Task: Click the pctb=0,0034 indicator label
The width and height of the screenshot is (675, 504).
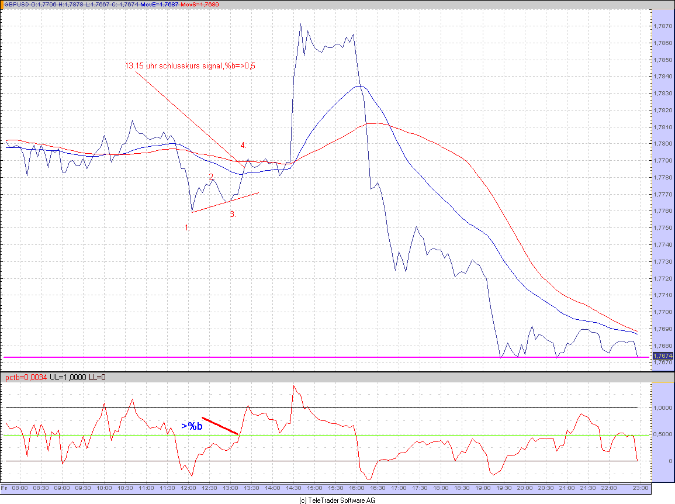Action: pos(26,377)
